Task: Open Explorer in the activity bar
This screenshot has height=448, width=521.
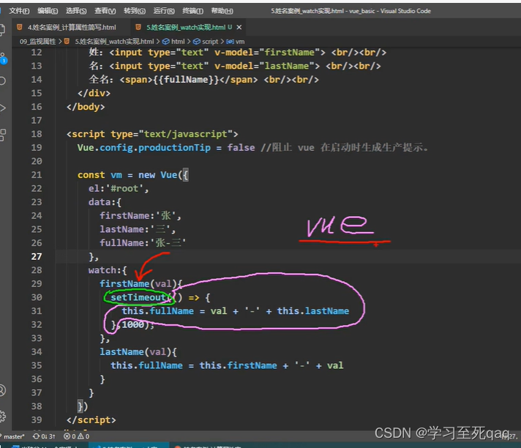Action: click(x=2, y=30)
